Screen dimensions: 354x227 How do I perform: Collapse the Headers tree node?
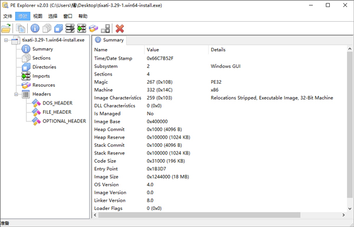(17, 94)
